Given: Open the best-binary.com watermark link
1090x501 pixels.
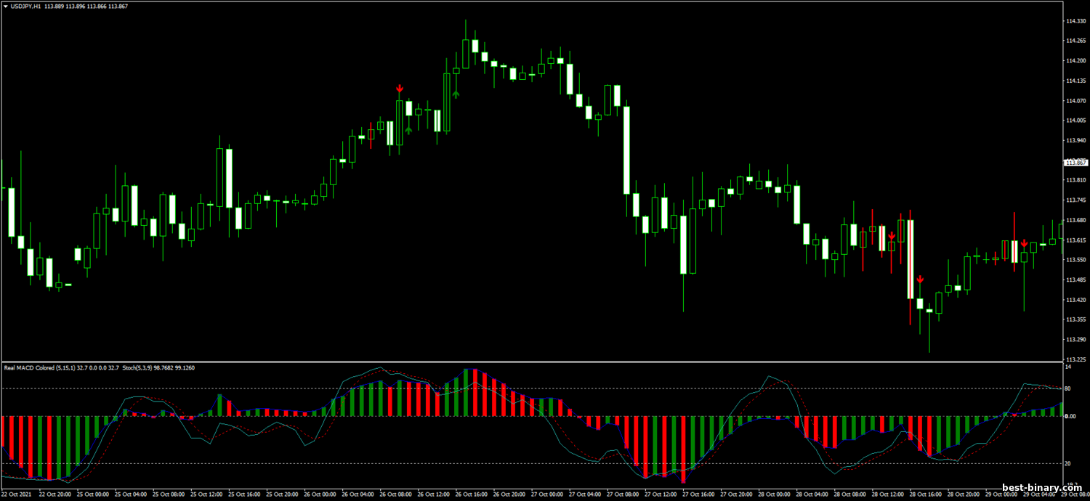Looking at the screenshot, I should (1041, 487).
